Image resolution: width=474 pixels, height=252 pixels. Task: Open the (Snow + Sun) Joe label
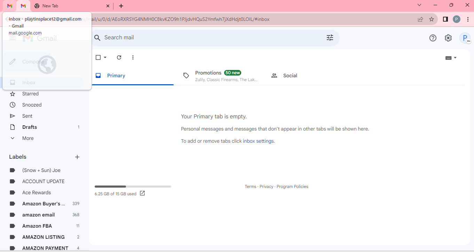tap(41, 170)
